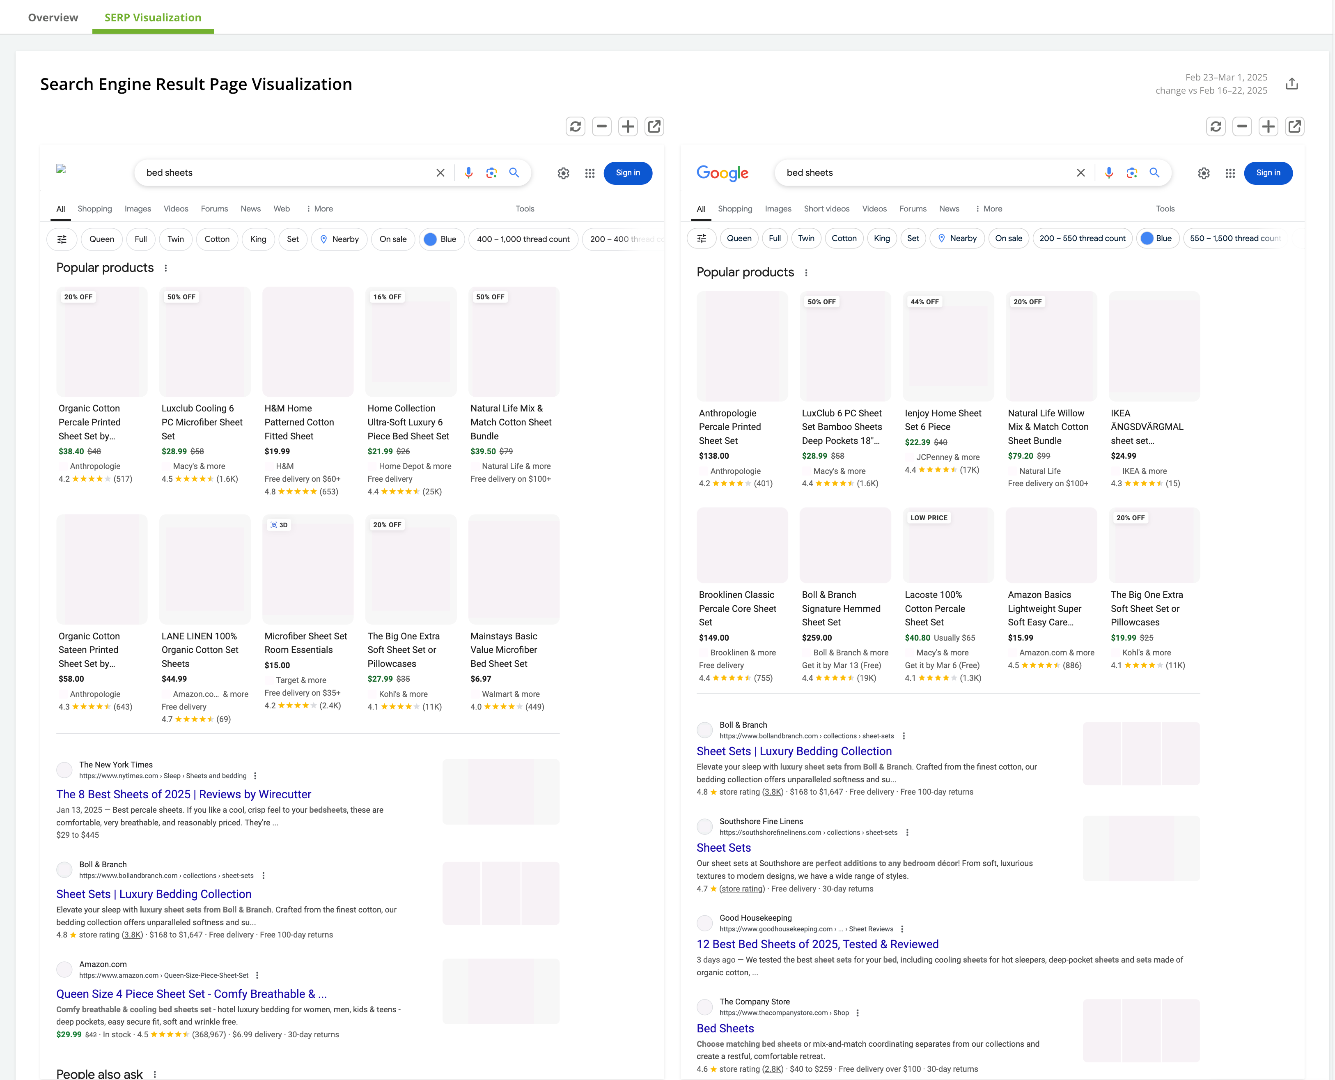
Task: Open News tab in right Google preview
Action: click(949, 209)
